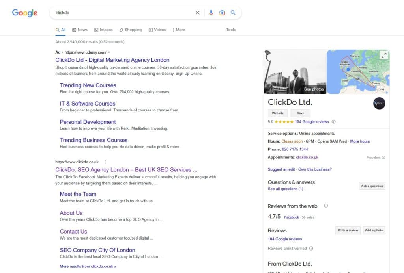Open the Udemy ad URL dropdown arrow
This screenshot has width=404, height=273.
tap(109, 52)
